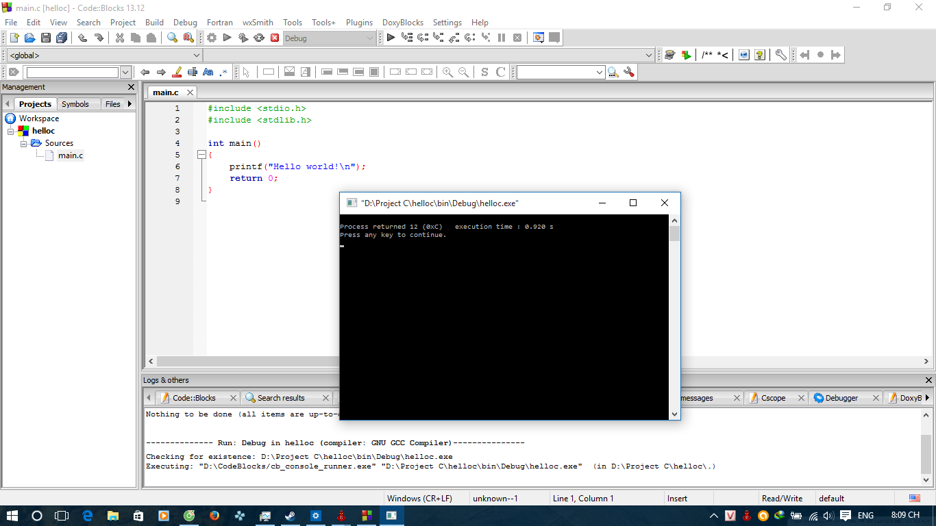Collapse the Sources folder in project tree
936x526 pixels.
coord(24,143)
